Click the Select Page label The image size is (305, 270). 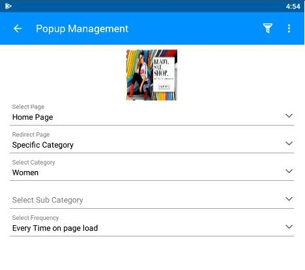pyautogui.click(x=28, y=107)
